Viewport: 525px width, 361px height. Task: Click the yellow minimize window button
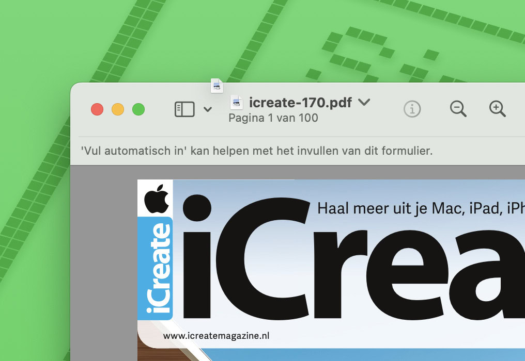[x=118, y=109]
